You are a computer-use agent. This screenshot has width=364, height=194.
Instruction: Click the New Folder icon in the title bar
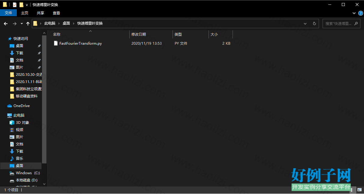(x=21, y=5)
